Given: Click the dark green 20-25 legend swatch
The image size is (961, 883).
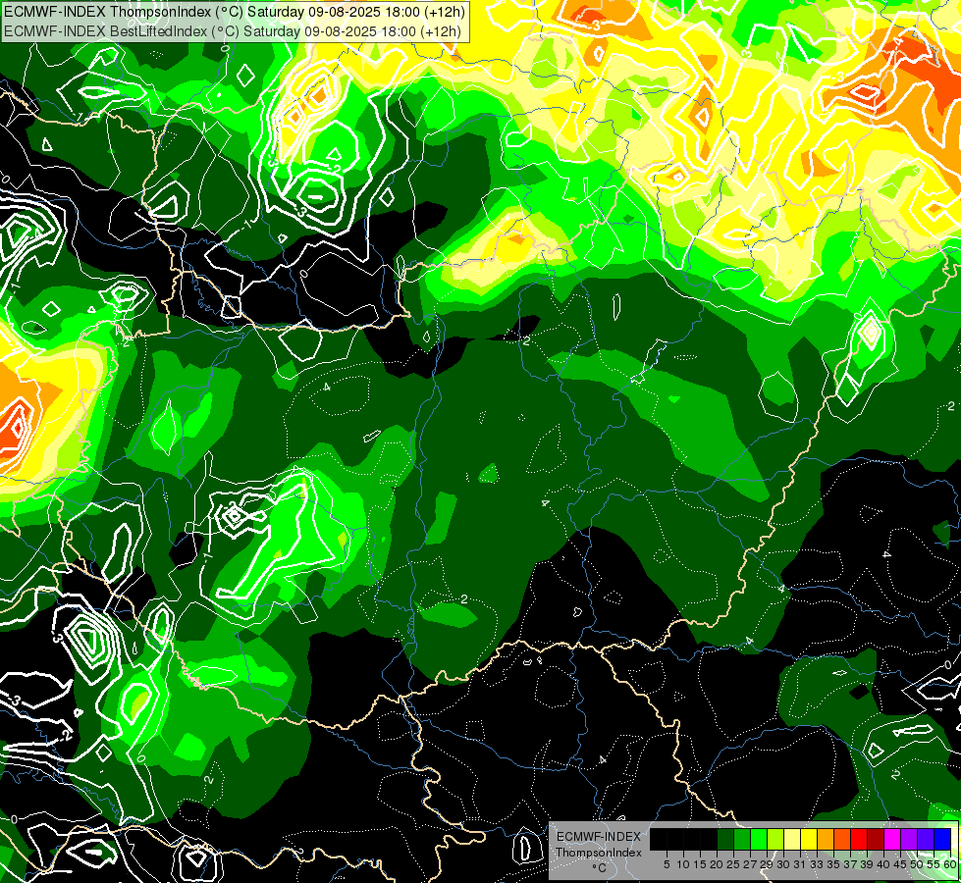Looking at the screenshot, I should pyautogui.click(x=725, y=839).
